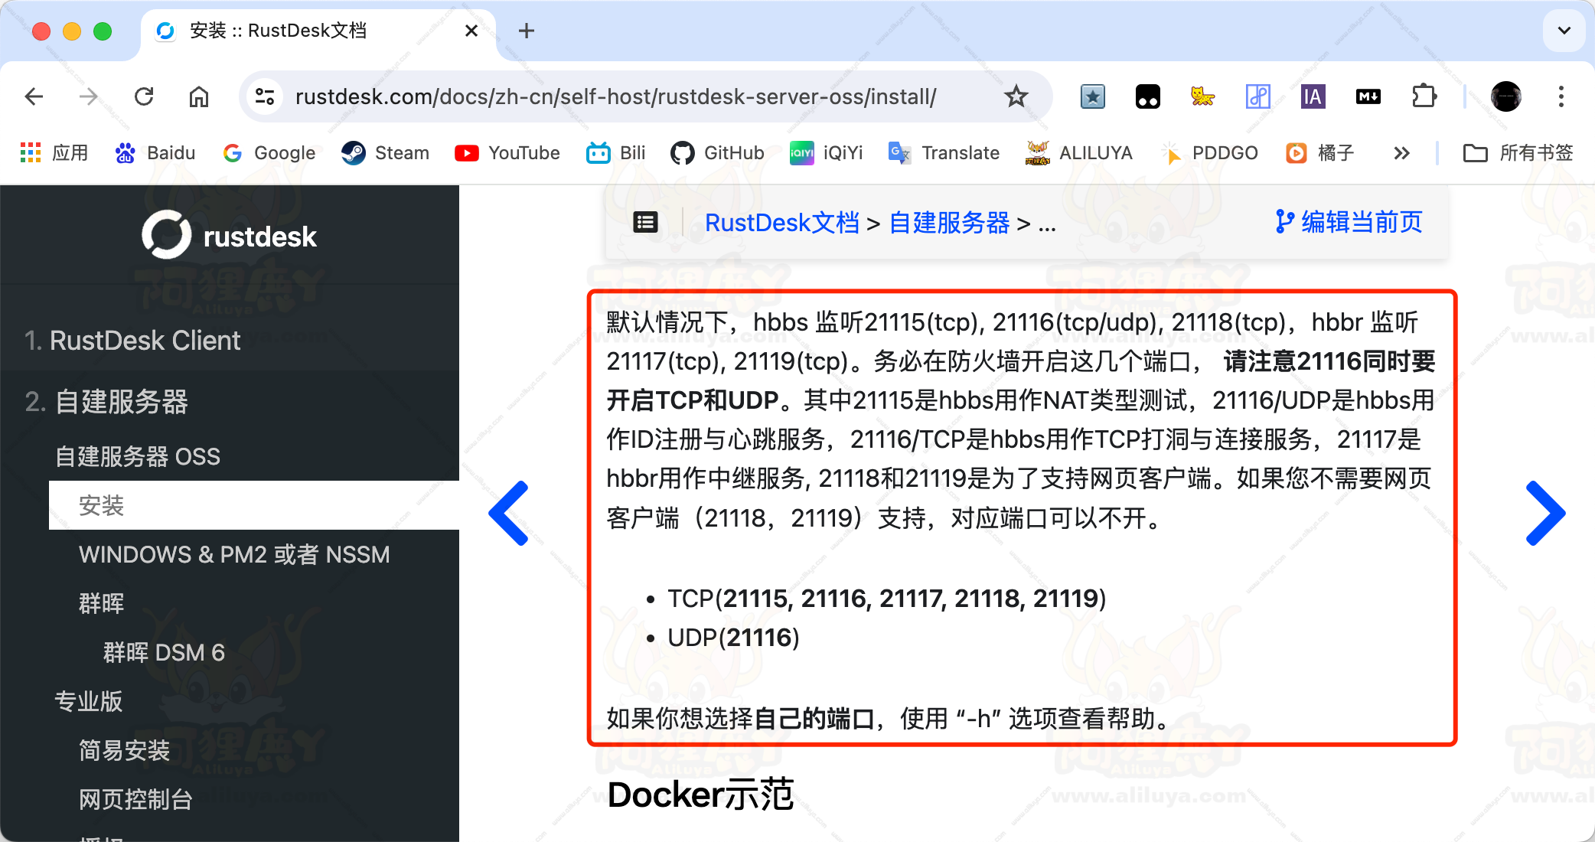Open the 群晖 DSM 6 page

(x=164, y=652)
